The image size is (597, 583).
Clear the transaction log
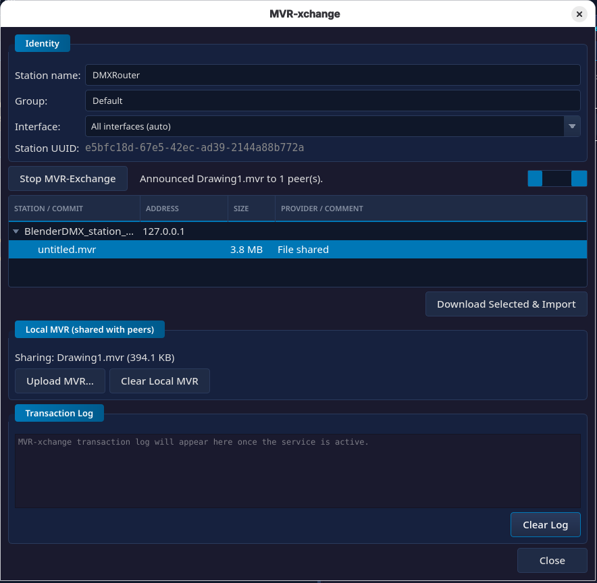(x=545, y=525)
